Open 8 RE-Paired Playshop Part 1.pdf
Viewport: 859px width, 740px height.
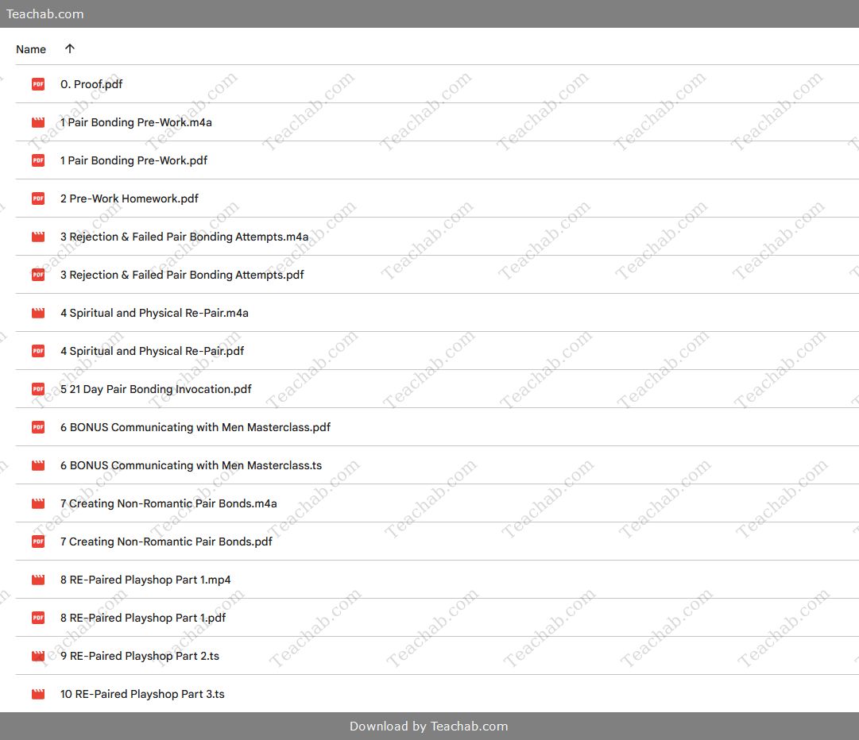click(x=143, y=618)
